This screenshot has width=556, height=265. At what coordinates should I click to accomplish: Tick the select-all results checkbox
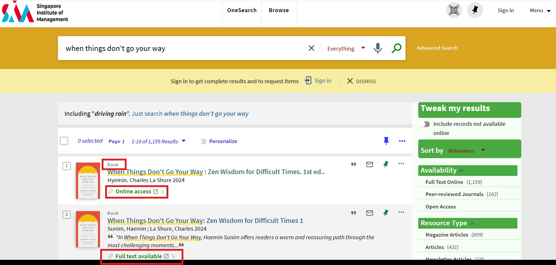tap(64, 141)
